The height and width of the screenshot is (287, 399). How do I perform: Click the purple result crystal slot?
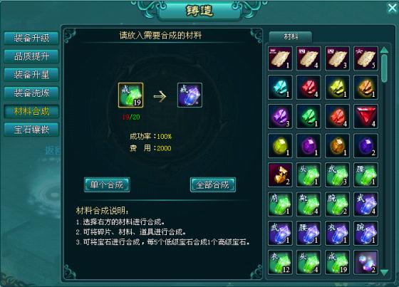[190, 95]
